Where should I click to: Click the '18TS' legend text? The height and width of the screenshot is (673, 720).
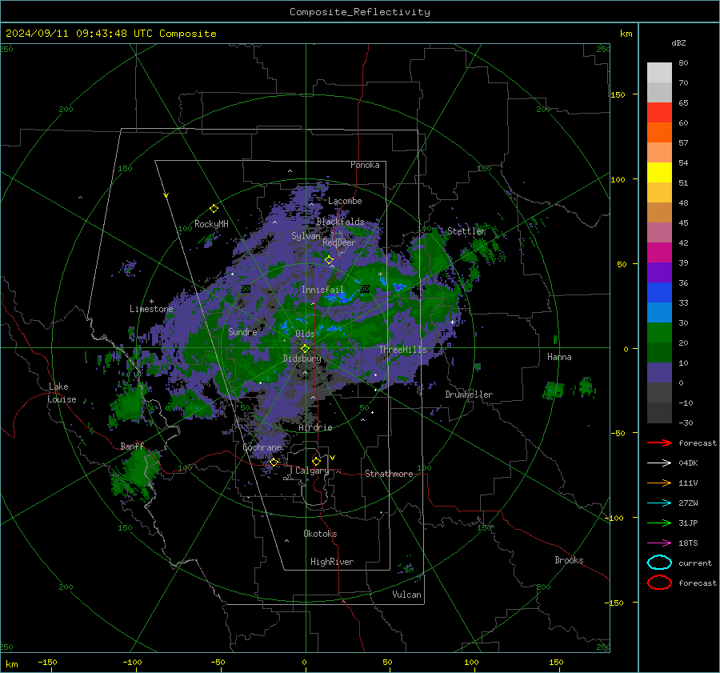(x=688, y=543)
